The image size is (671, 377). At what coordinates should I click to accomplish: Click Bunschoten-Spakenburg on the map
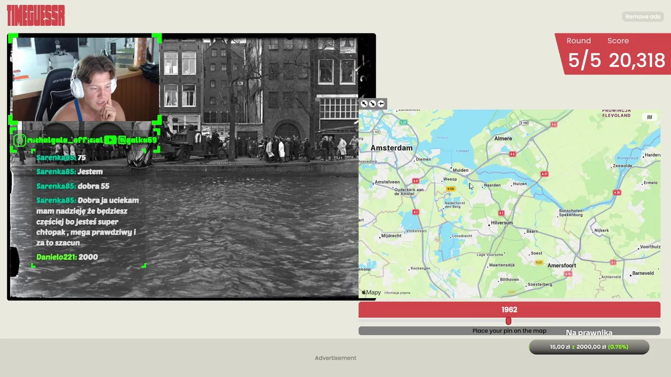click(571, 213)
